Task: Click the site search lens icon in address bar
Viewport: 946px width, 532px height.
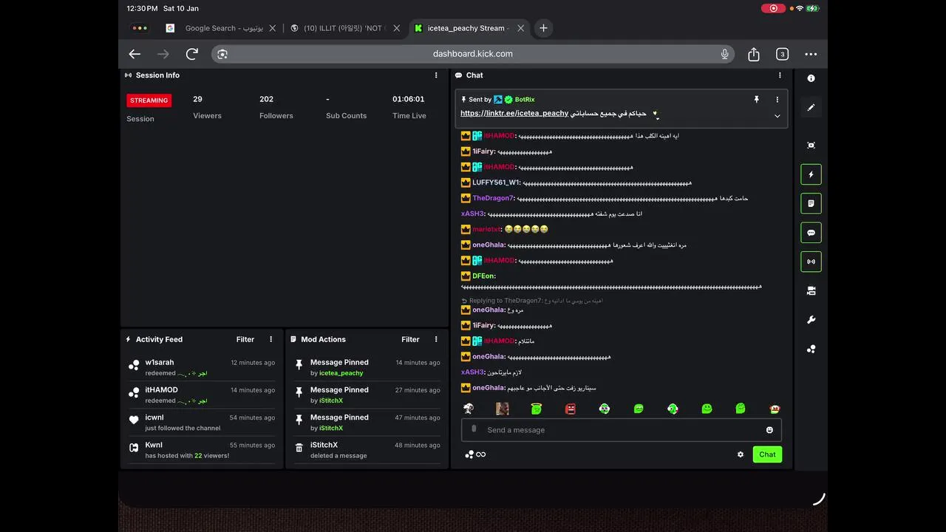Action: [222, 54]
